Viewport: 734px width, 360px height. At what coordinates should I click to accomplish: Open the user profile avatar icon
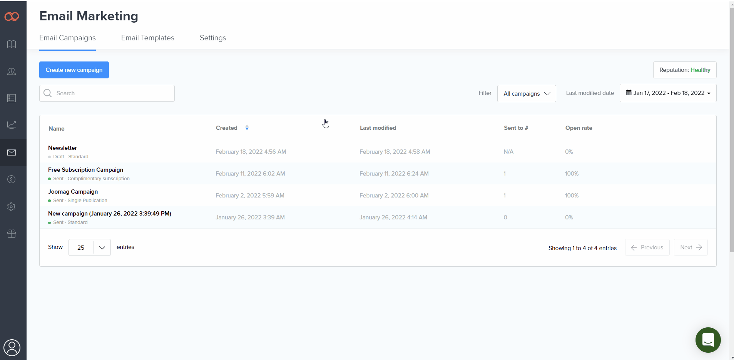(x=12, y=348)
